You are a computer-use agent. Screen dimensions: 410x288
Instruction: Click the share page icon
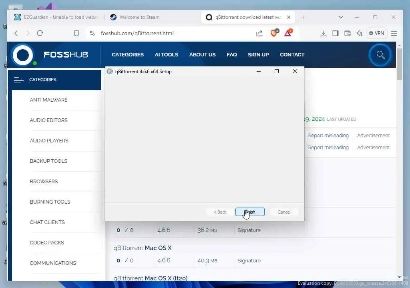pyautogui.click(x=259, y=33)
